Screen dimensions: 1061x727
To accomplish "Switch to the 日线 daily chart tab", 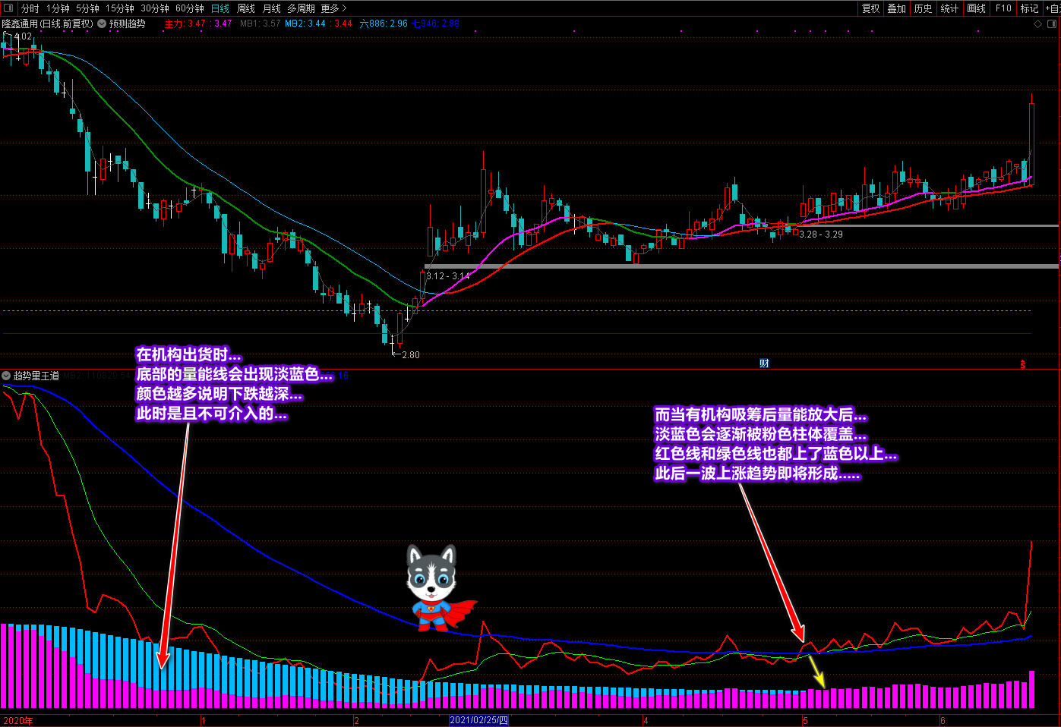I will click(x=220, y=8).
